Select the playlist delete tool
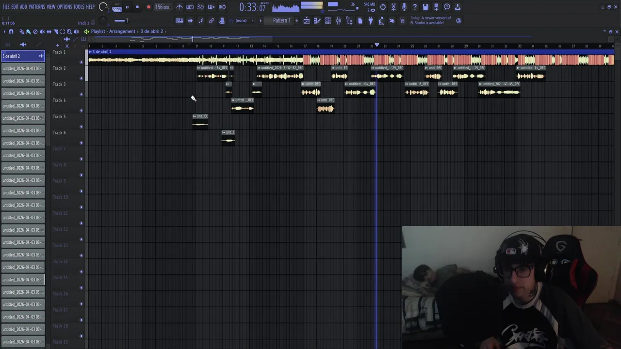The height and width of the screenshot is (349, 621). [35, 32]
